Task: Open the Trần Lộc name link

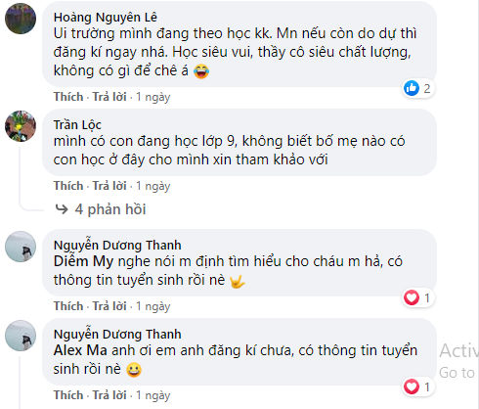Action: [x=77, y=125]
